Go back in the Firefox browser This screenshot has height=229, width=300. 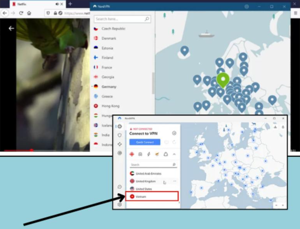[x=5, y=13]
